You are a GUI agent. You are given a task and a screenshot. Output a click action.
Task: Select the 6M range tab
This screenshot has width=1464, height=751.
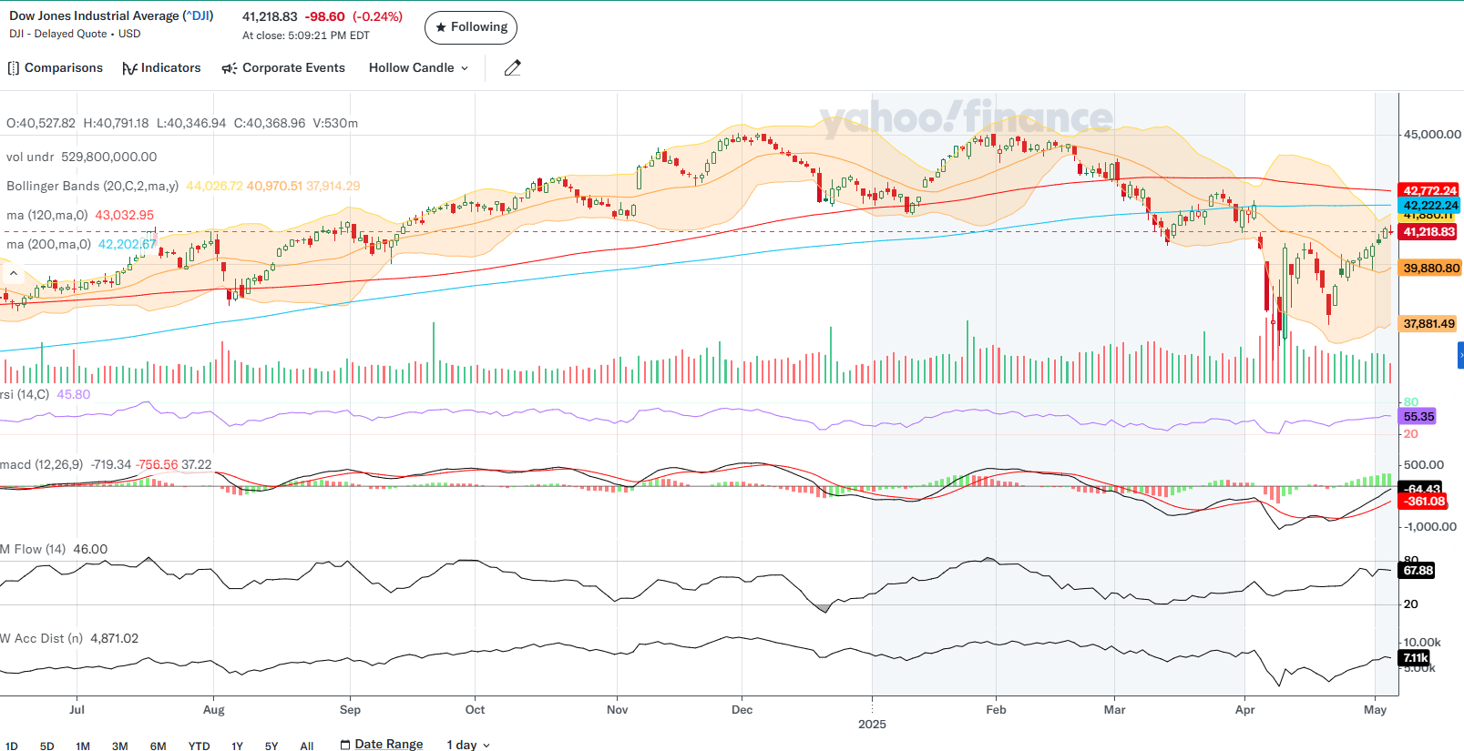point(159,746)
